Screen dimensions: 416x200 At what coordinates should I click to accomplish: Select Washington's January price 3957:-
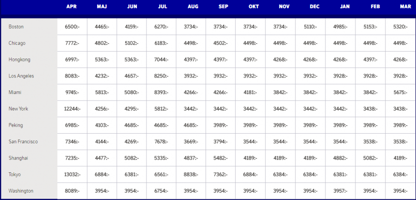341,191
